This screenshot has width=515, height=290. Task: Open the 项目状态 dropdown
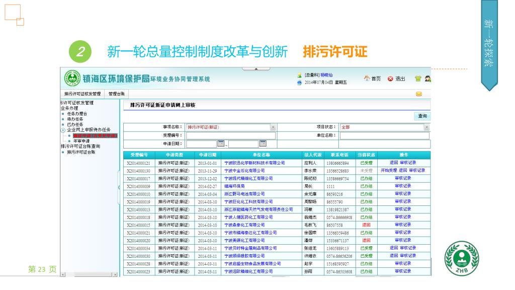click(426, 127)
